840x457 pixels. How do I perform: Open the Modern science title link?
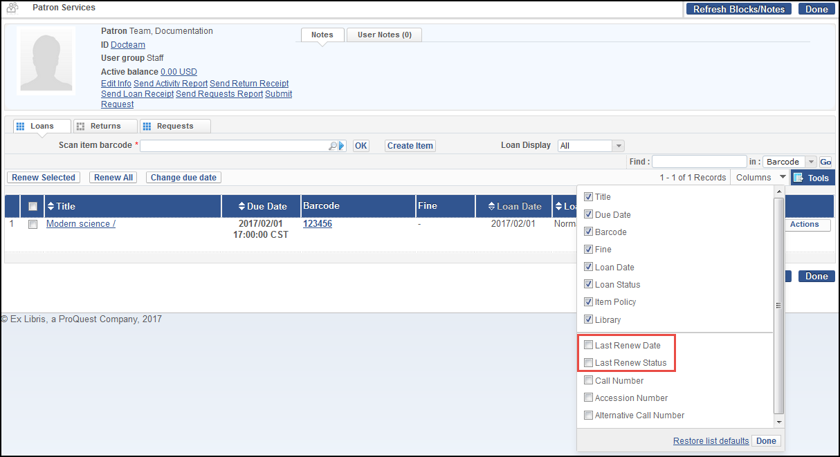[81, 224]
